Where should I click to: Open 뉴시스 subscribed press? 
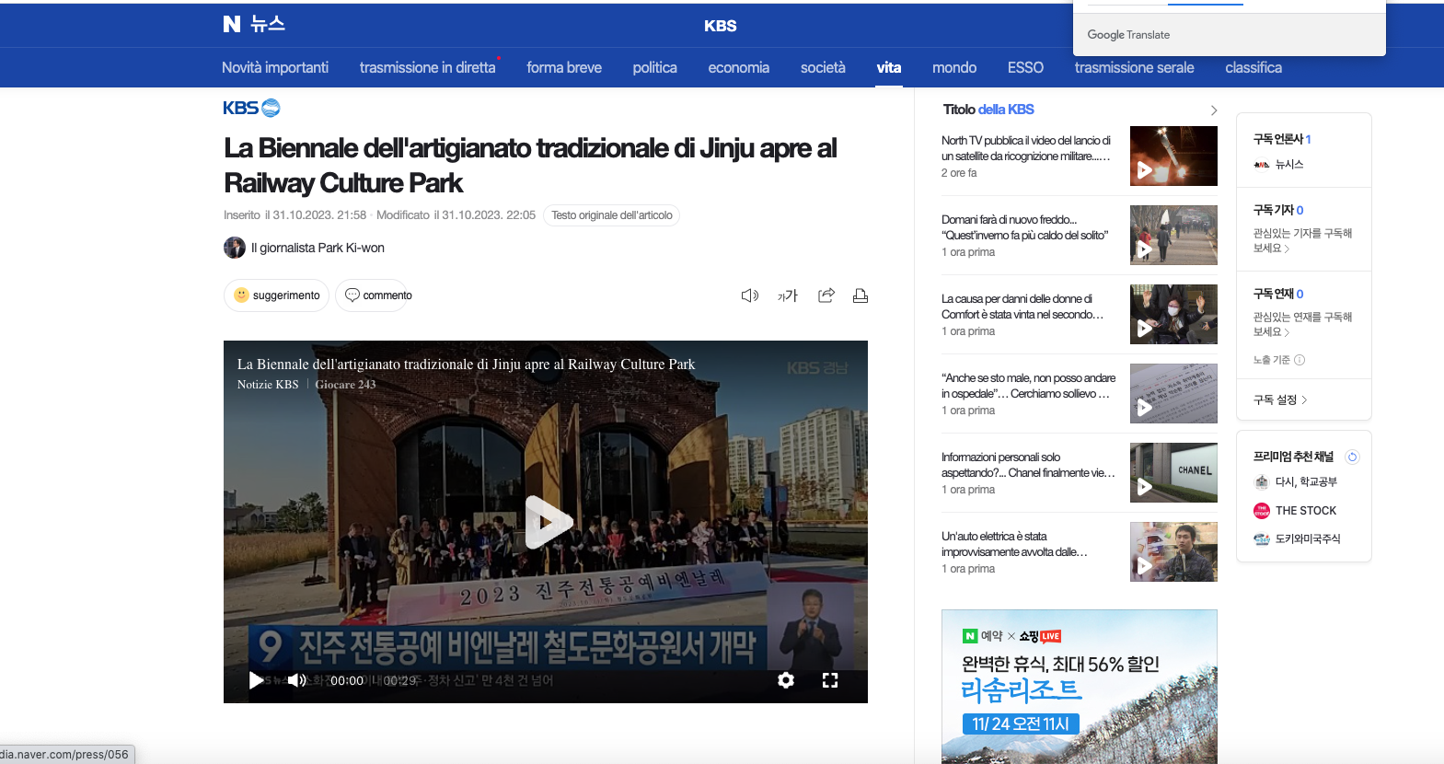coord(1278,164)
